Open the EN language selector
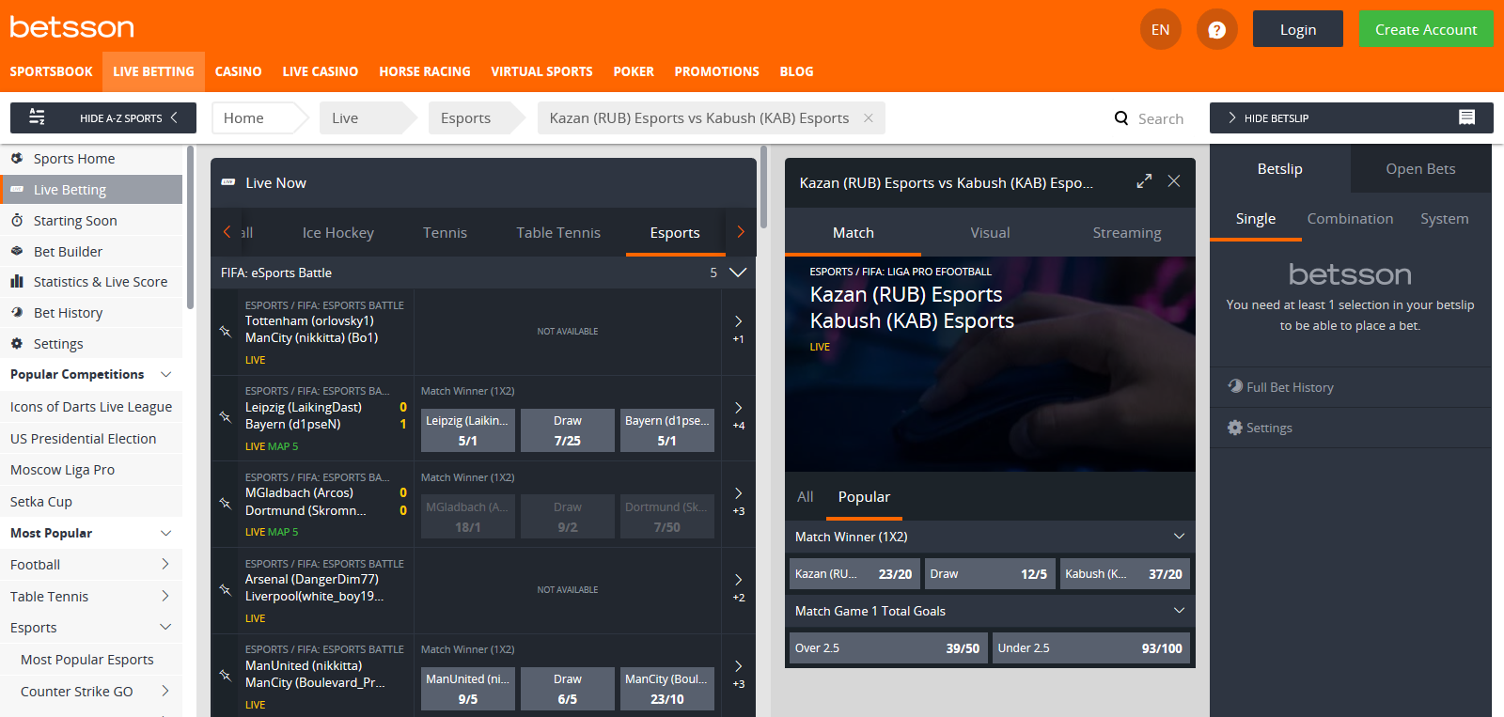Image resolution: width=1504 pixels, height=717 pixels. click(1161, 30)
